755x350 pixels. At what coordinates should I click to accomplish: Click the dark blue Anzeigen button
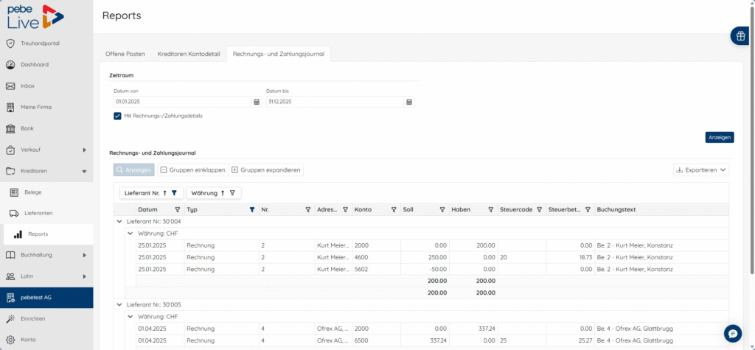pyautogui.click(x=720, y=138)
